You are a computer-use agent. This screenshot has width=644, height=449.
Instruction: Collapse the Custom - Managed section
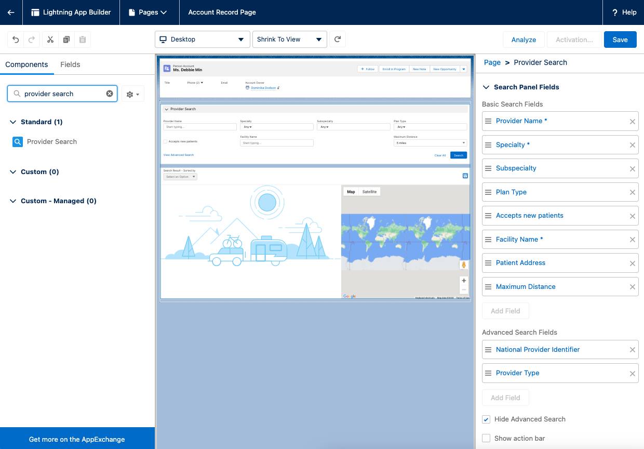pyautogui.click(x=13, y=201)
